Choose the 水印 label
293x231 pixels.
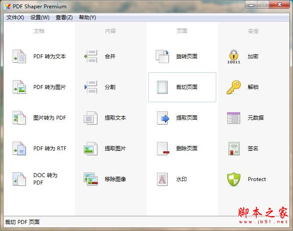point(182,179)
